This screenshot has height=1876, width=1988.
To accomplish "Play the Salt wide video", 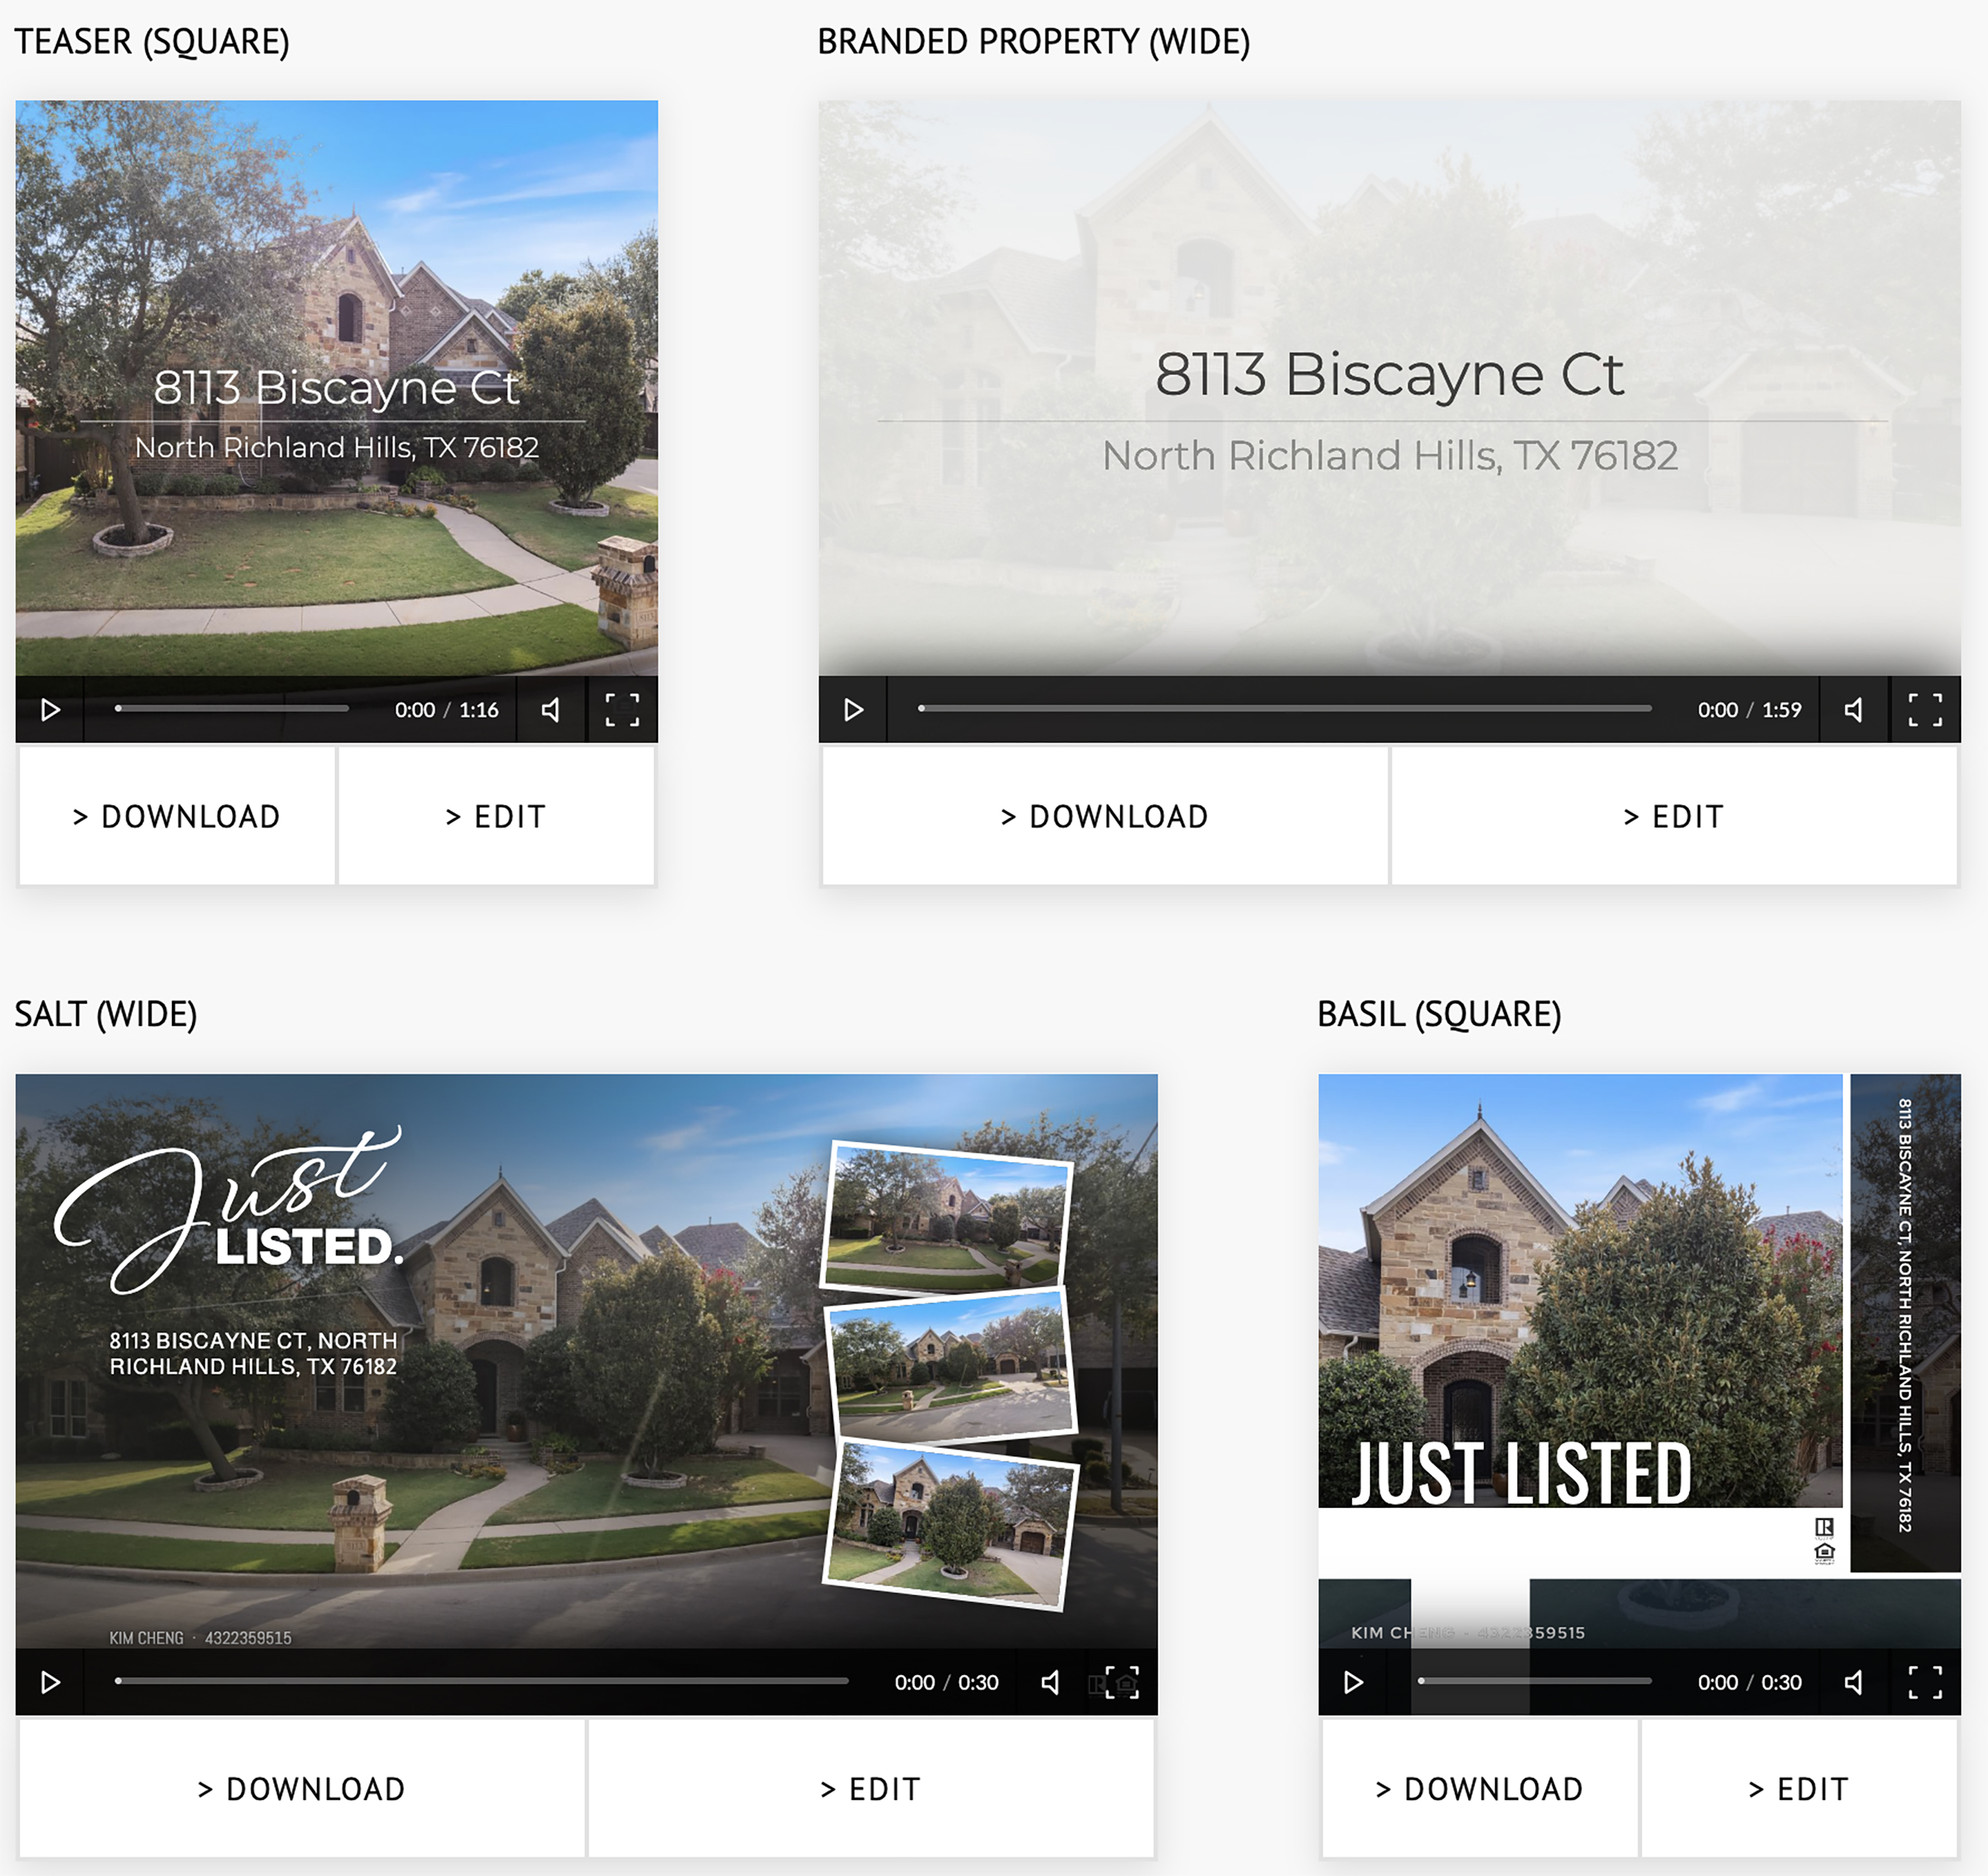I will (50, 1682).
